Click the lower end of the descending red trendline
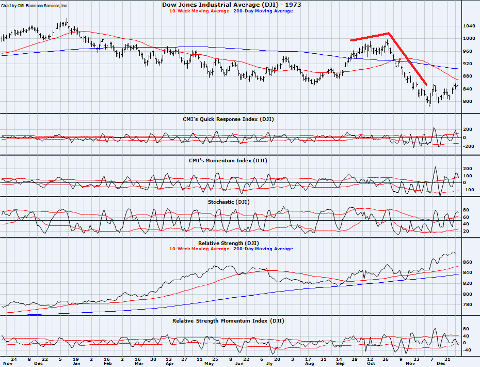The width and height of the screenshot is (480, 367). pos(426,85)
